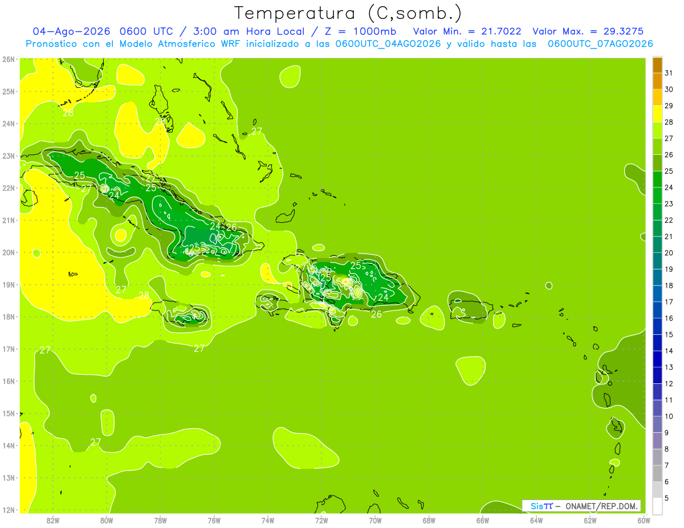Click the legend scale label "29"
Screen dimensions: 684x528
click(x=669, y=106)
